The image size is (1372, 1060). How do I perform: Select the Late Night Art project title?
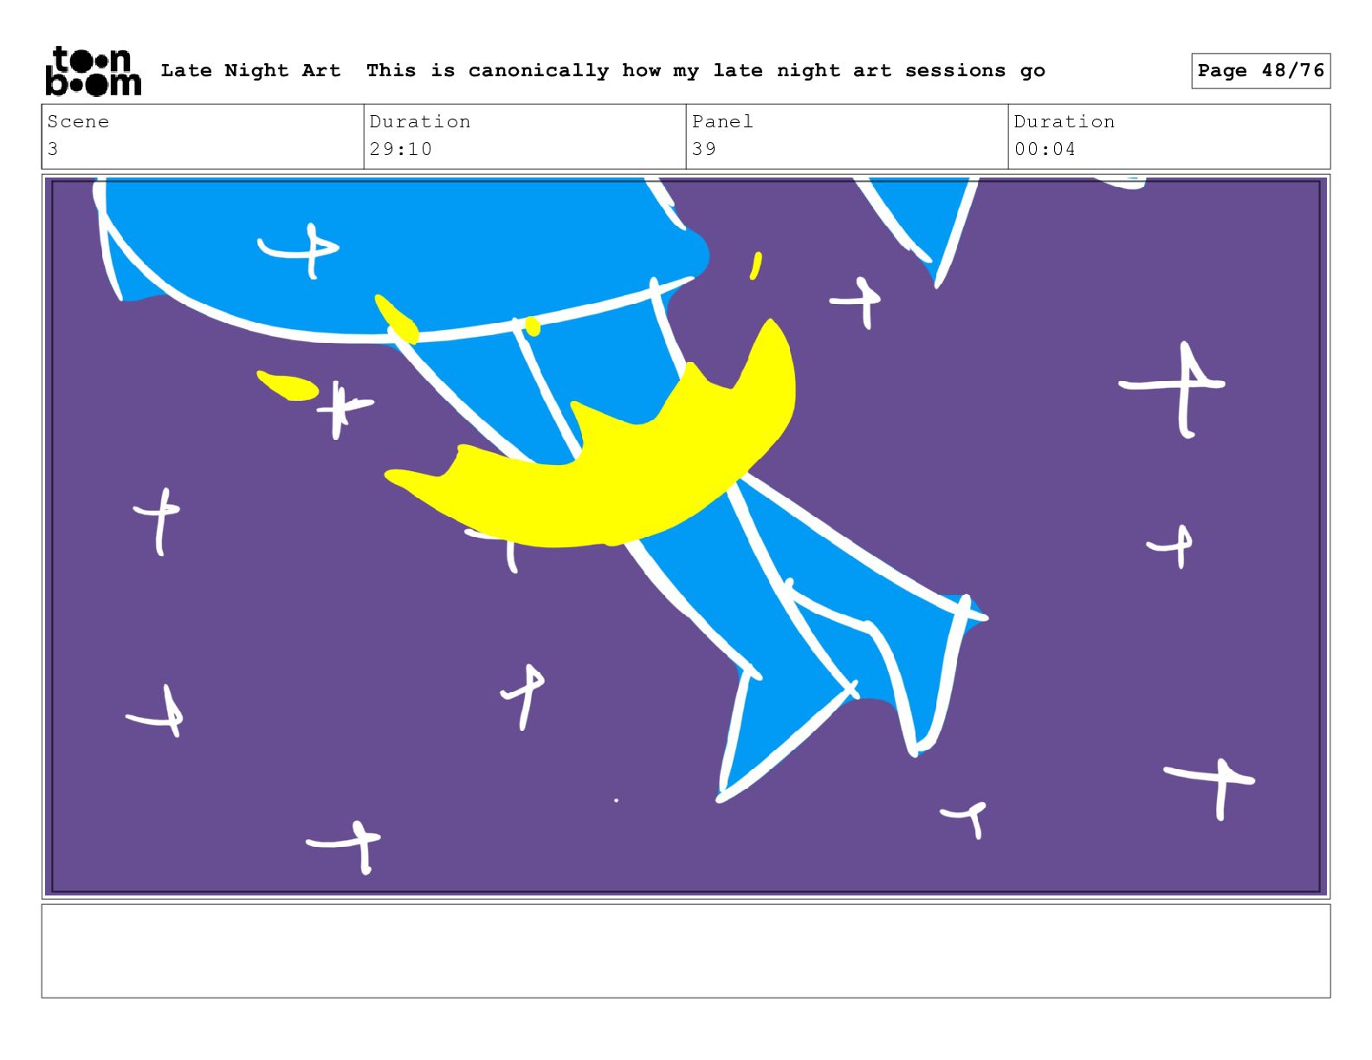[x=250, y=71]
